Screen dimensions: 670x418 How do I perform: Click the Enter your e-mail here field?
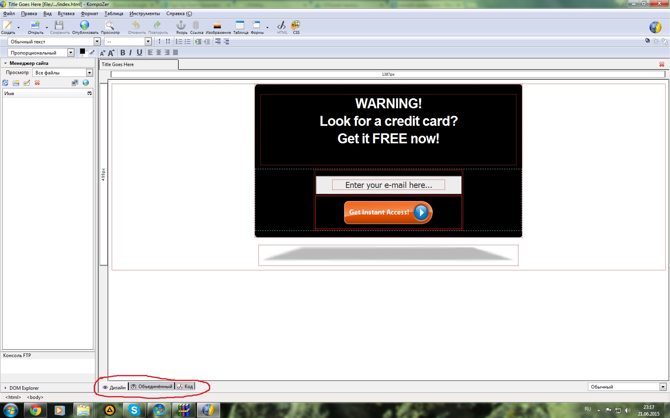[388, 185]
